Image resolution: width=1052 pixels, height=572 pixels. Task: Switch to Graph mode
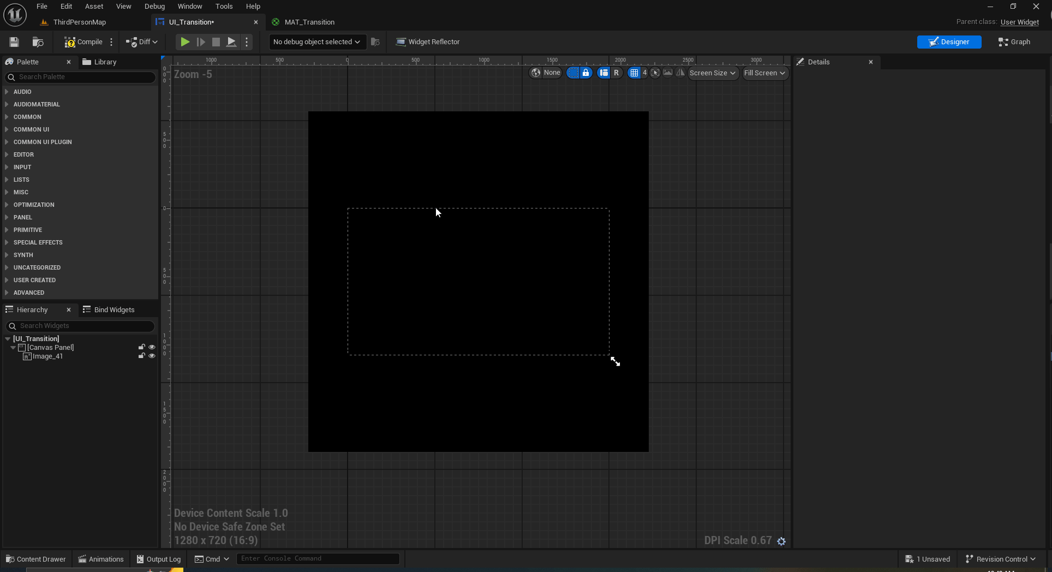coord(1014,42)
